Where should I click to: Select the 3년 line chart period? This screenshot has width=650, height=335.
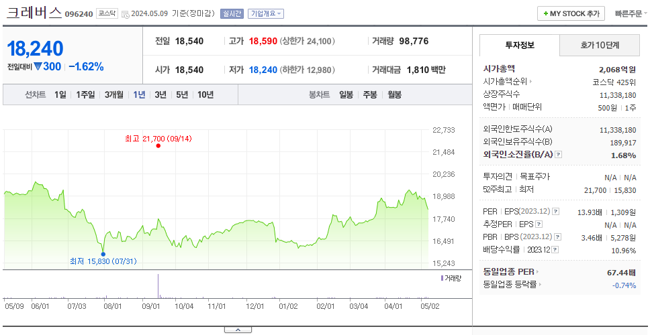[x=160, y=94]
